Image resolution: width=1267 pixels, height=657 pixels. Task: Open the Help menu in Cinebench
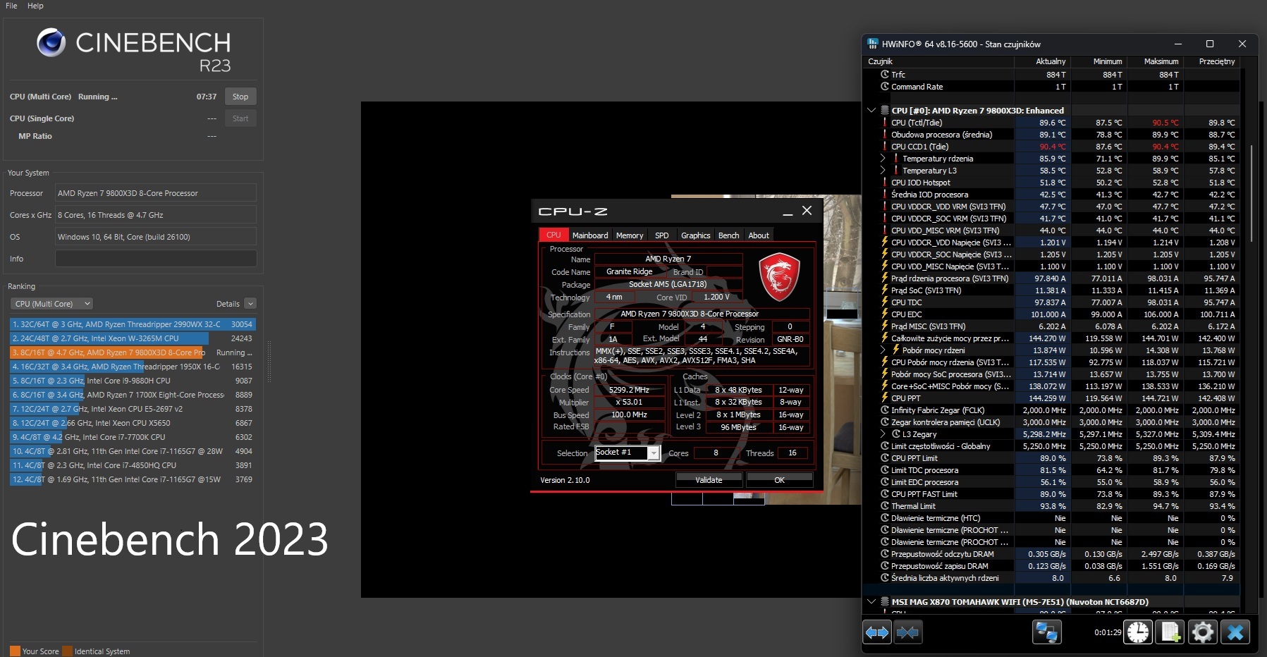(x=35, y=6)
